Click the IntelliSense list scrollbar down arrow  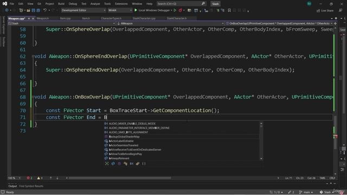pyautogui.click(x=261, y=159)
